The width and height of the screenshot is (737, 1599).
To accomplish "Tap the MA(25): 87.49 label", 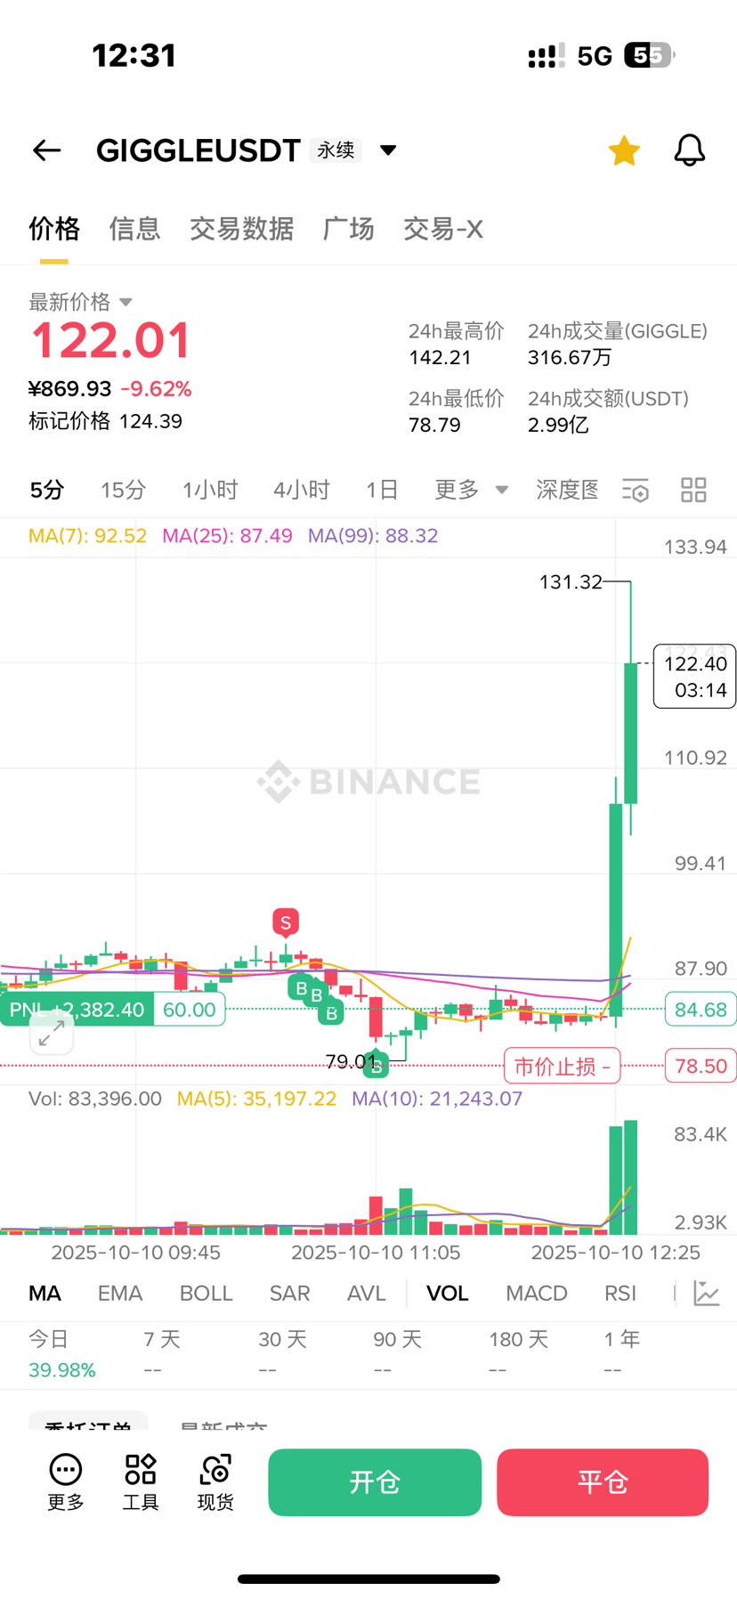I will (x=227, y=536).
